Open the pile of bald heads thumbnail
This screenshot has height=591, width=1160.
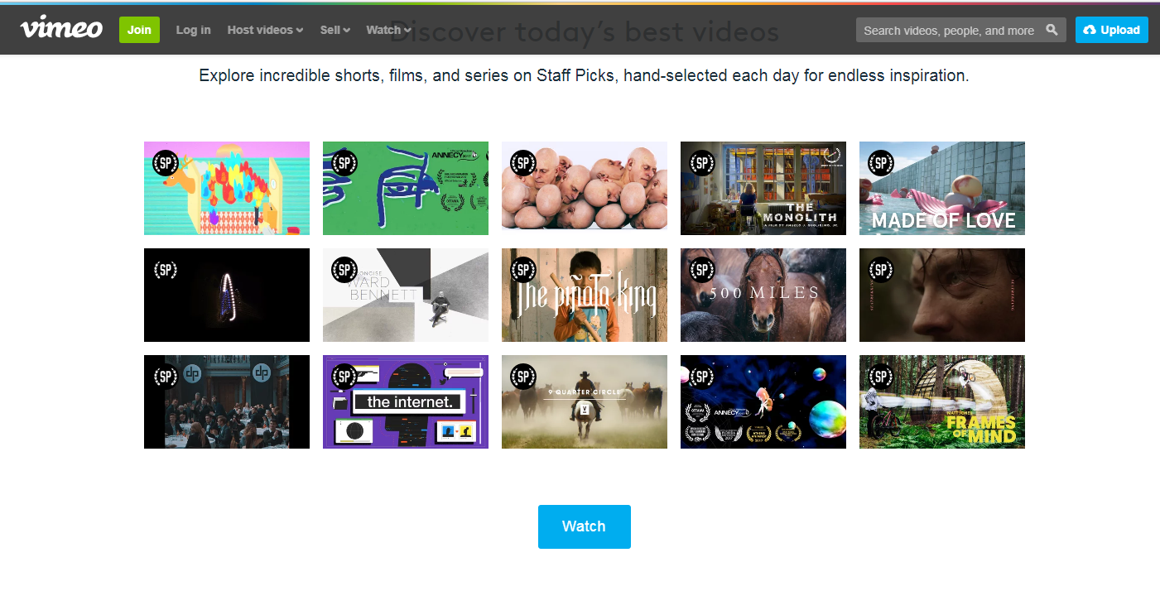coord(585,188)
